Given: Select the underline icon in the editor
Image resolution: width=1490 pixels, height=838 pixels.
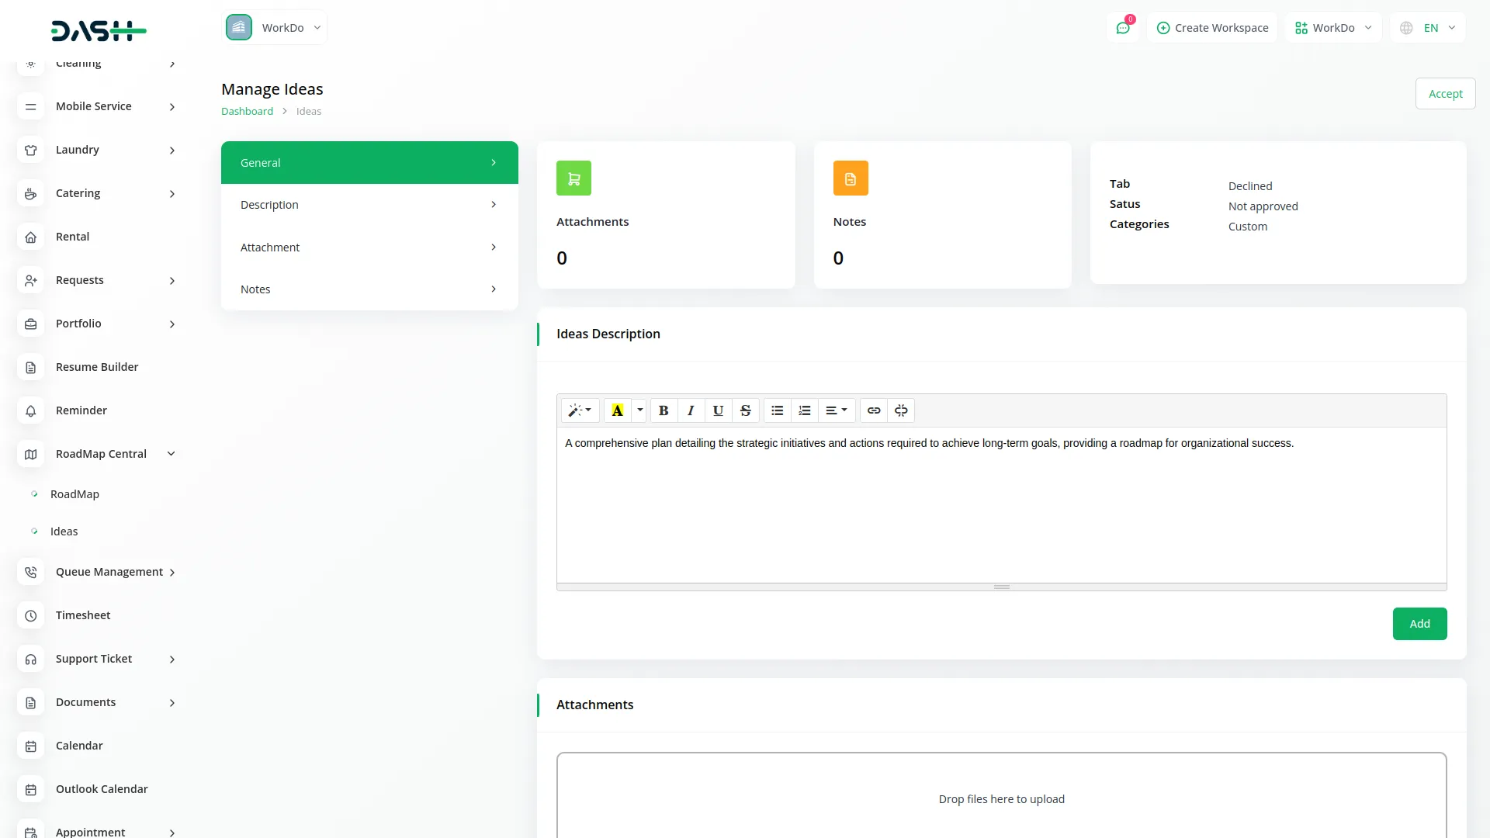Looking at the screenshot, I should point(718,410).
